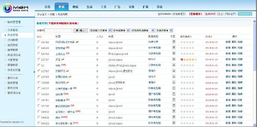Screen dimensions: 257x127
Task: Open topic icon for row 14227
Action: (x=174, y=88)
